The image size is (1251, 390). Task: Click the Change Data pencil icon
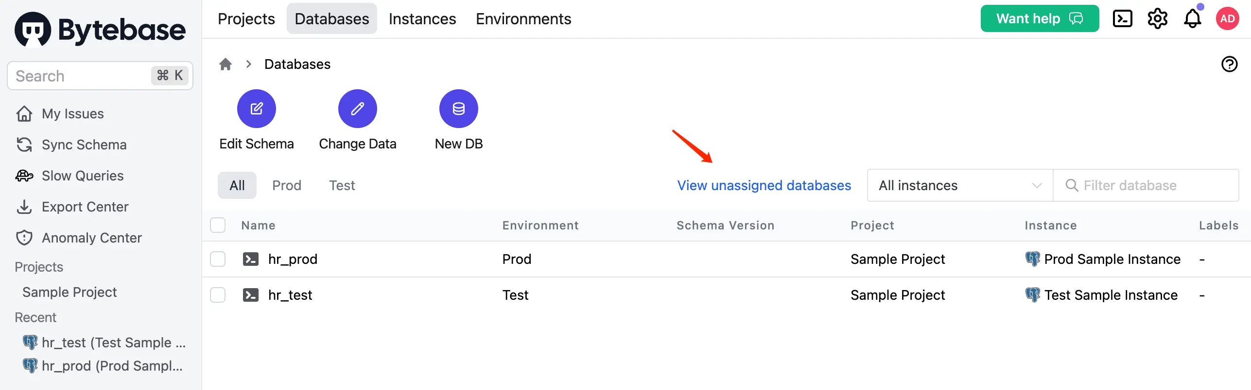[x=358, y=109]
